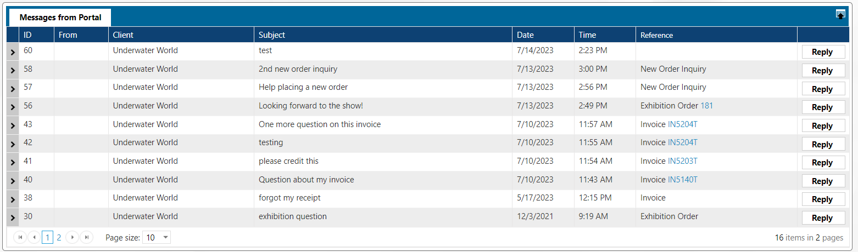Click the collapse panel icon at top right
858x252 pixels.
840,15
